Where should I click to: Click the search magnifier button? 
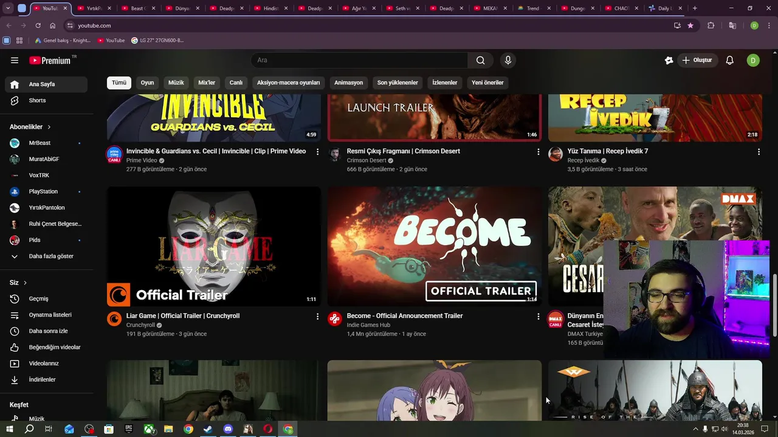pyautogui.click(x=480, y=60)
